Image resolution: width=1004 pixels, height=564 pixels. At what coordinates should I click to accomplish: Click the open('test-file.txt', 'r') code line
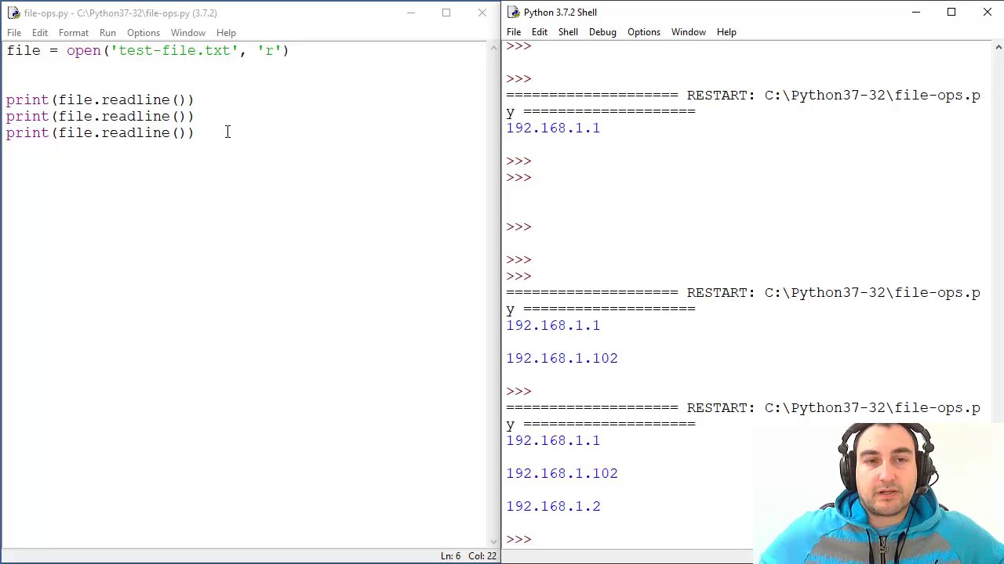[x=147, y=50]
